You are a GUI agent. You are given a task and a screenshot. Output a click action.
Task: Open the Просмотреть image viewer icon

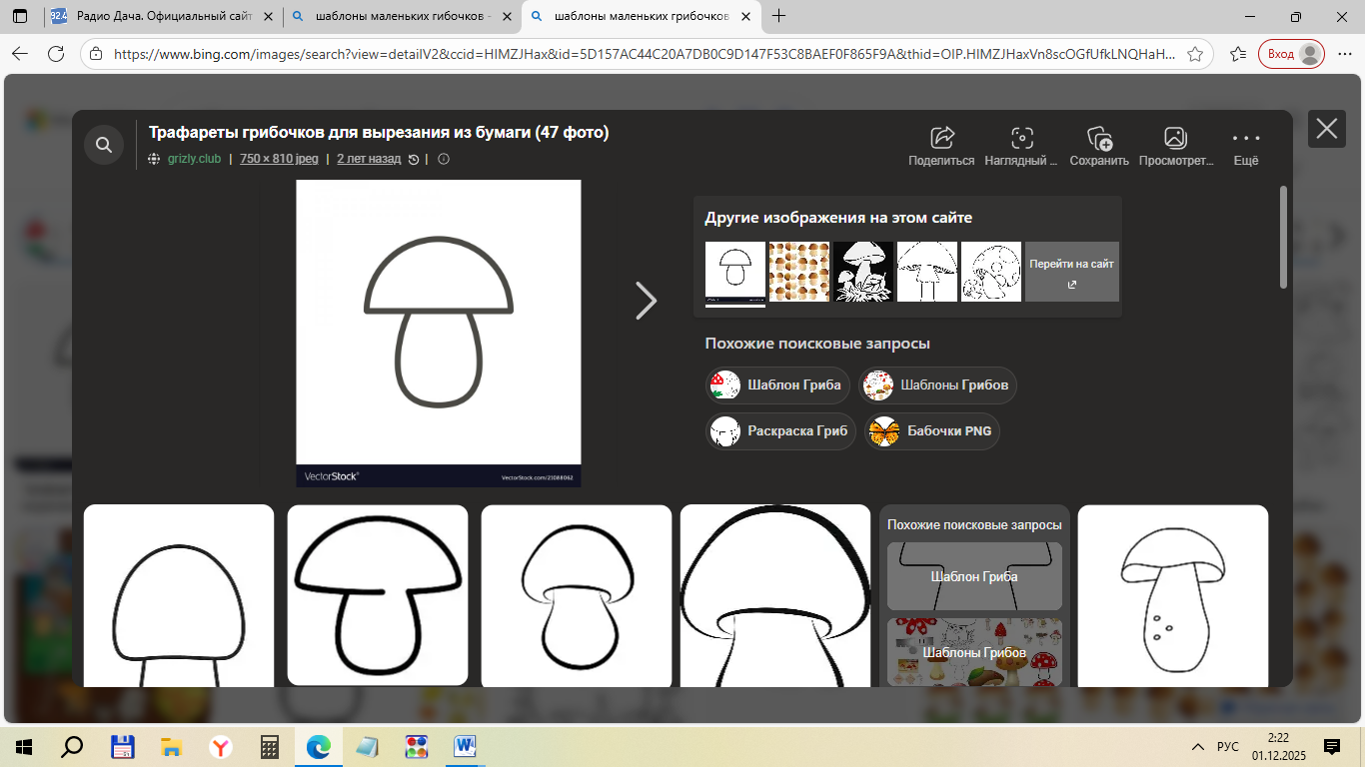pyautogui.click(x=1175, y=138)
